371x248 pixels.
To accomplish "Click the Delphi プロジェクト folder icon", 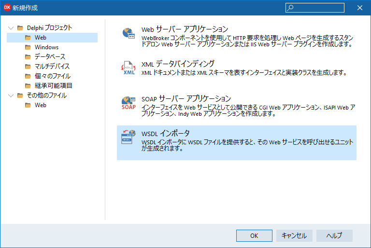I will pos(20,28).
